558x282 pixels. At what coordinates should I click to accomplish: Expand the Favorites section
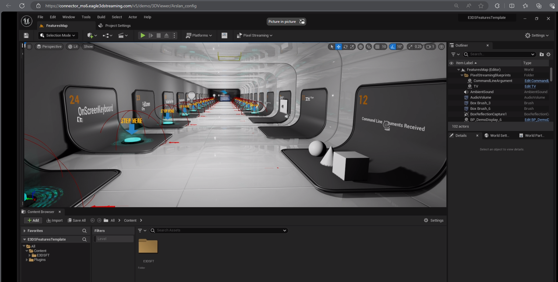[x=24, y=231]
